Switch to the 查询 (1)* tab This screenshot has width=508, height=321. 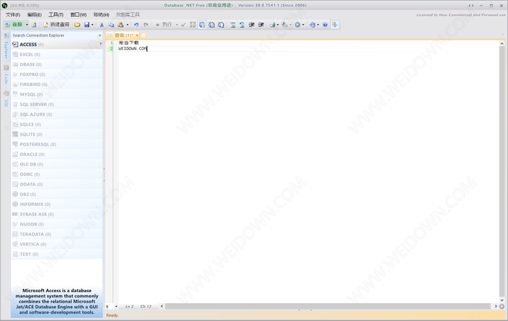coord(123,35)
